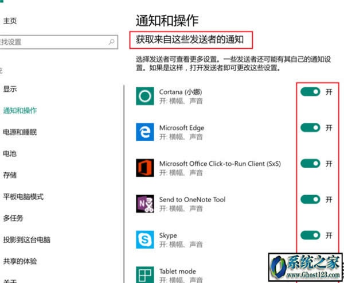
Task: Turn off Skype notifications toggle
Action: tap(310, 235)
